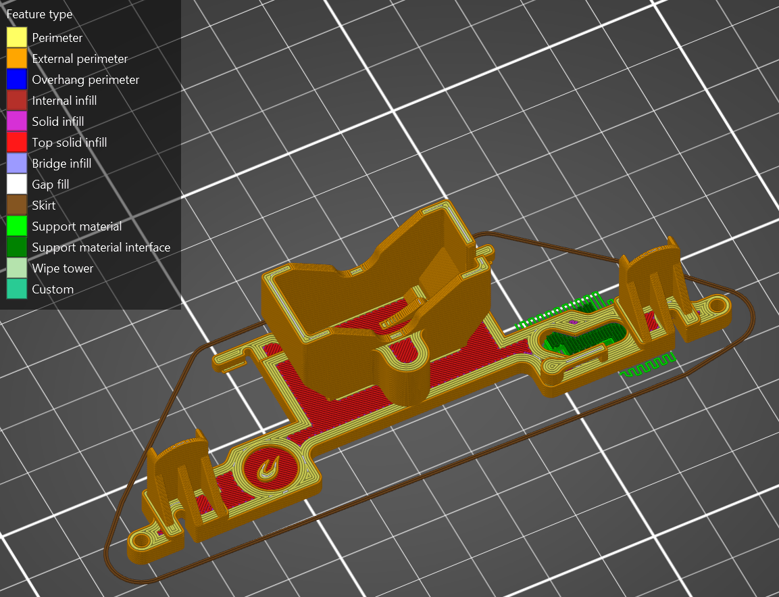Image resolution: width=779 pixels, height=597 pixels.
Task: Click the "External perimeter" legend label
Action: [80, 59]
